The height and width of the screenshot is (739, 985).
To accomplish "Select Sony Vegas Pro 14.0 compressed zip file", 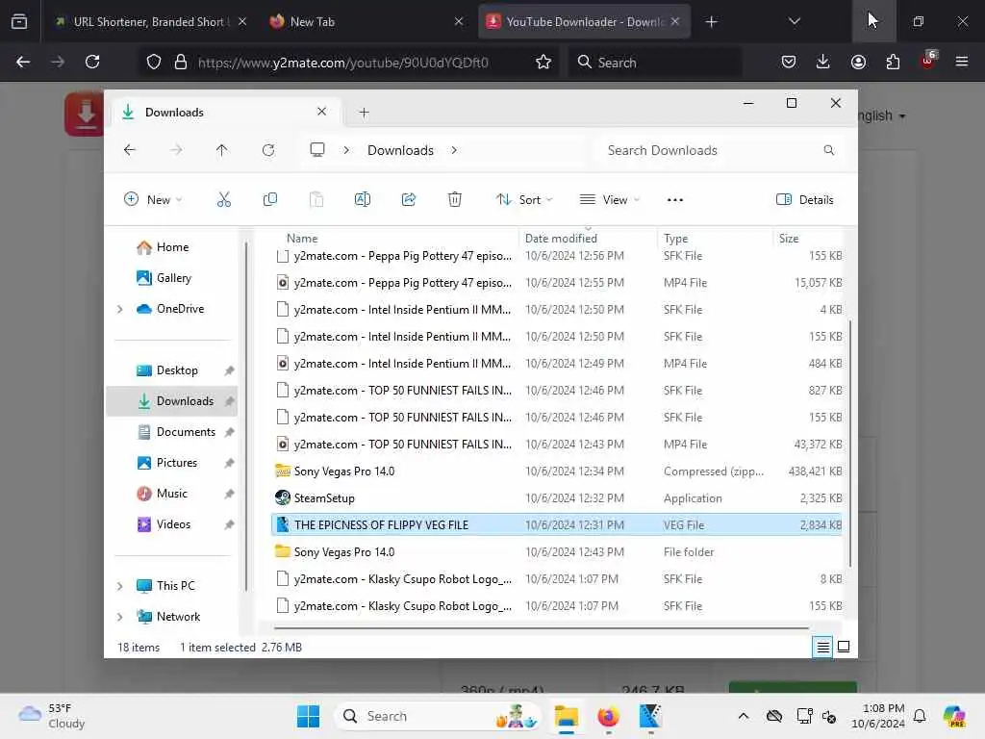I will tap(557, 471).
